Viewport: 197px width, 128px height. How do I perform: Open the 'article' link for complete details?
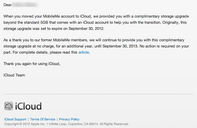[x=84, y=52]
